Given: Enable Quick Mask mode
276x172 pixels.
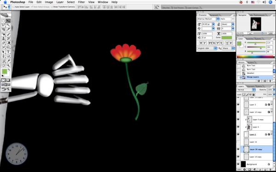Looking at the screenshot, I should [8, 80].
